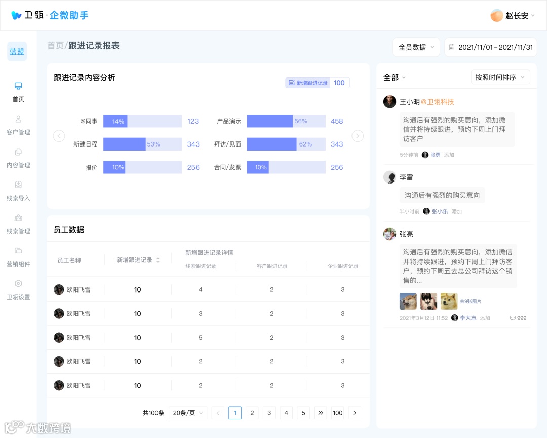Click value 458 beside 产品演示

tap(337, 121)
